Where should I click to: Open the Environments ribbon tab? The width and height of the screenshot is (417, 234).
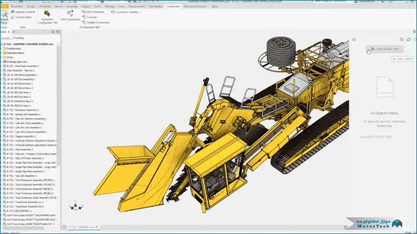point(137,6)
